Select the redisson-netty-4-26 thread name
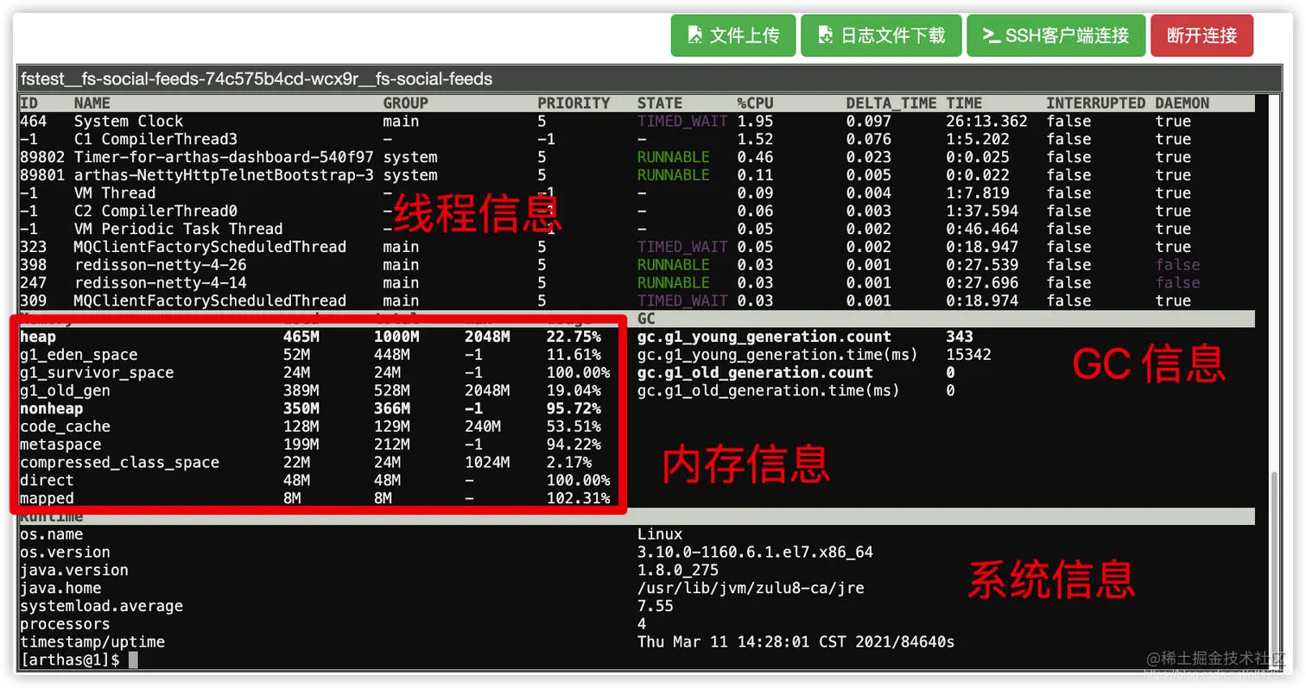Viewport: 1306px width, 688px height. 161,265
